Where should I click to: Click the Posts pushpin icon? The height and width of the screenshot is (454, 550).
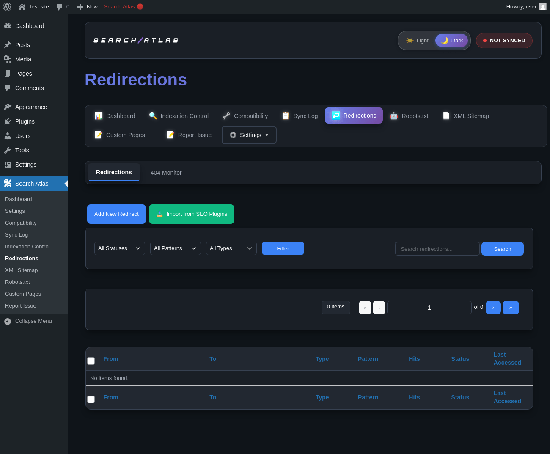pos(8,45)
